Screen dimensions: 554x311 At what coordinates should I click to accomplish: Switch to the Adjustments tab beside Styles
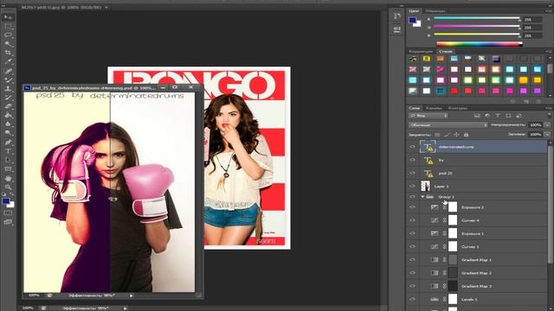pyautogui.click(x=421, y=52)
